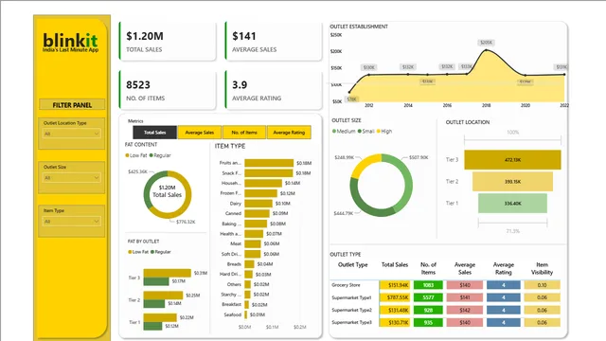
Task: Click Small legend in Outlet Size
Action: coord(366,131)
